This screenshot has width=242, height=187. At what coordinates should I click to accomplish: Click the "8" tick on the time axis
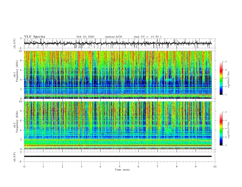pyautogui.click(x=177, y=167)
